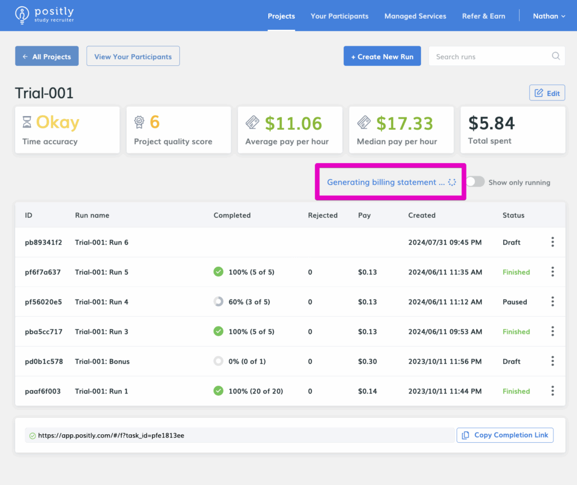Click the search magnifier icon
This screenshot has height=485, width=577.
(x=556, y=56)
